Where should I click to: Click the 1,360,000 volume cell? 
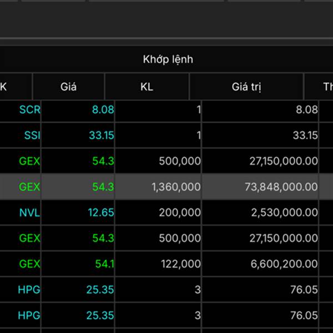tap(176, 187)
